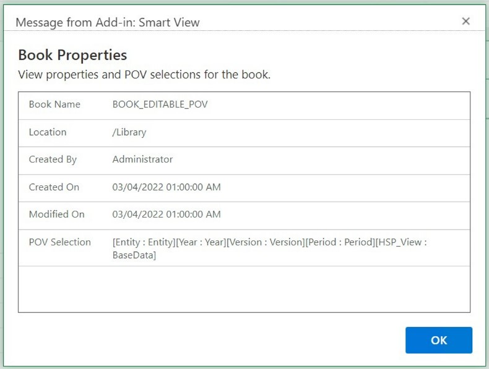489x369 pixels.
Task: Select the Modified On date value
Action: click(167, 214)
